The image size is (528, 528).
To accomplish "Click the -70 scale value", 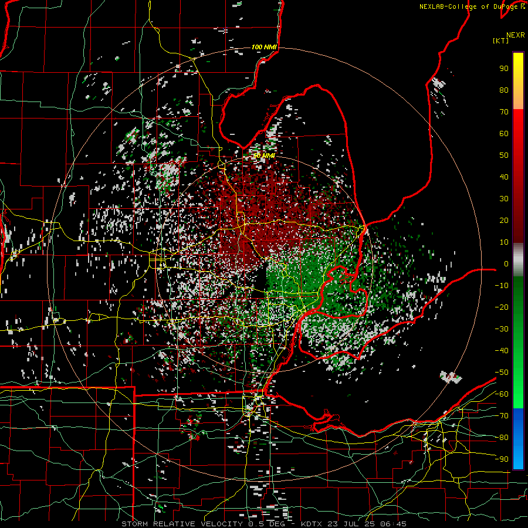I will pyautogui.click(x=502, y=416).
